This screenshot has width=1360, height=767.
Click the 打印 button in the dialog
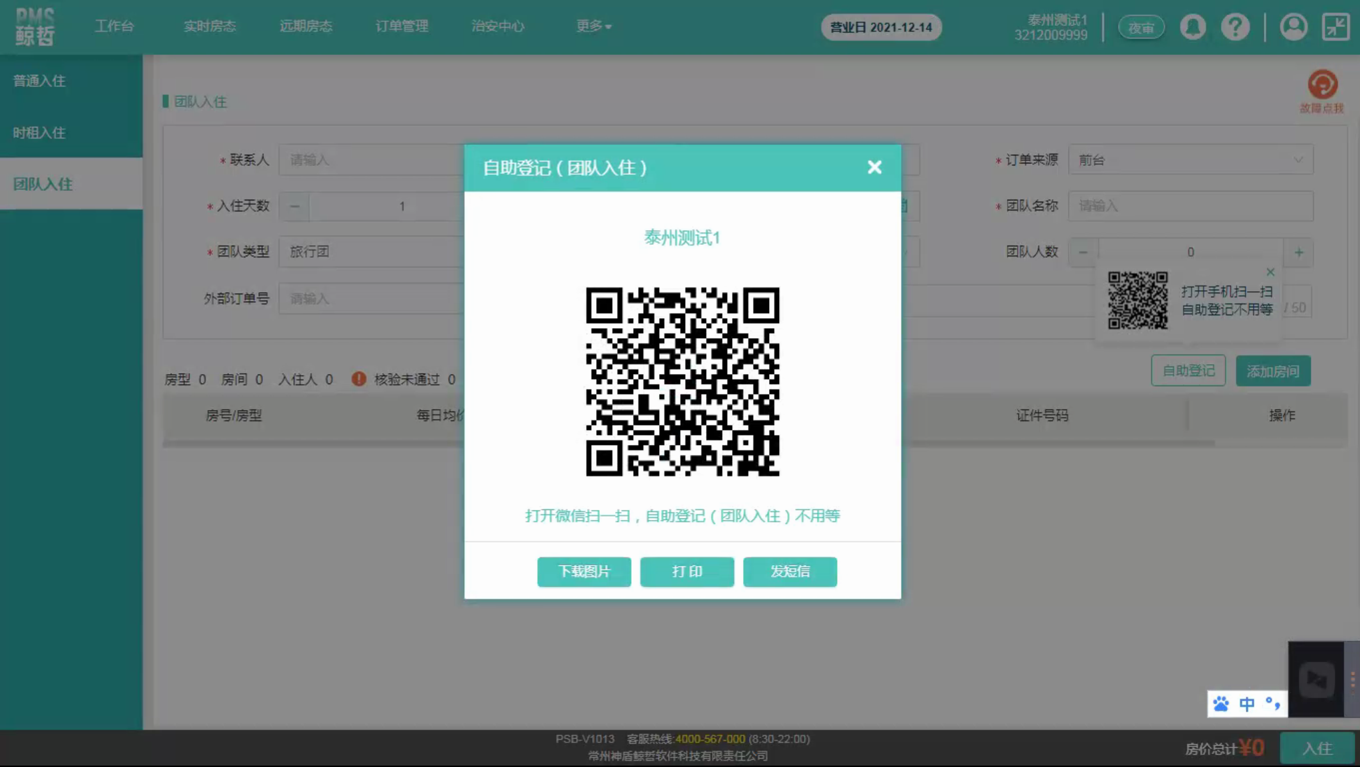687,571
